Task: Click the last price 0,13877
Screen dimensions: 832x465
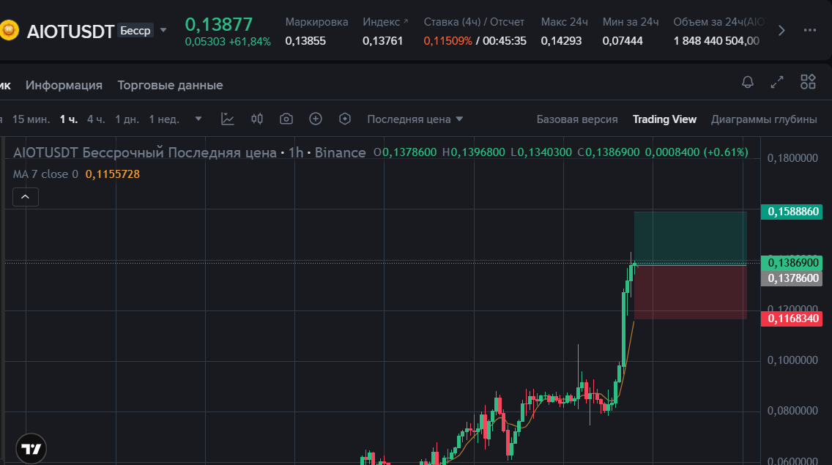Action: pos(218,24)
